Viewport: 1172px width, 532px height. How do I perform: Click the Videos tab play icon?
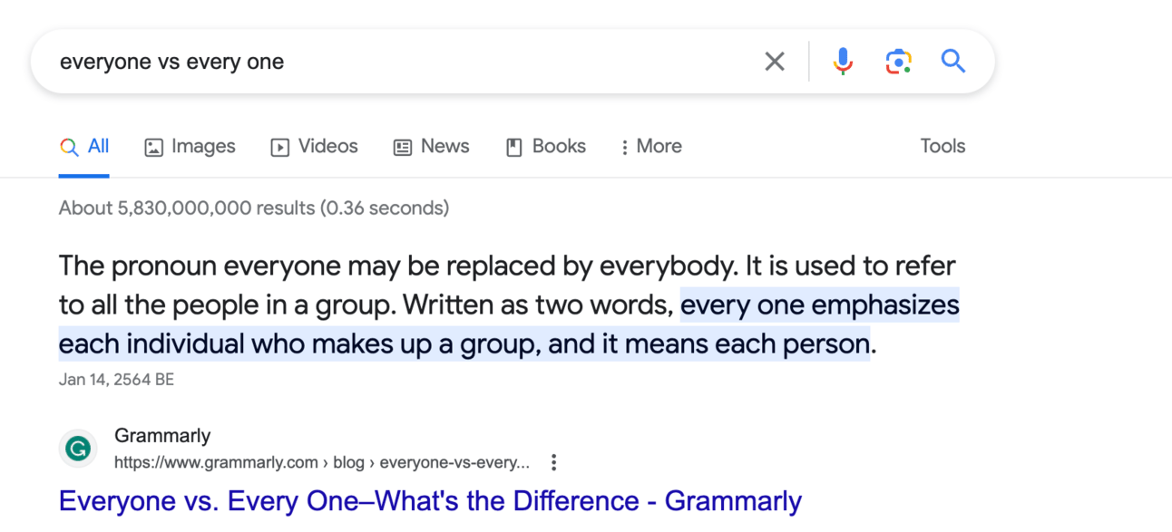[x=280, y=147]
